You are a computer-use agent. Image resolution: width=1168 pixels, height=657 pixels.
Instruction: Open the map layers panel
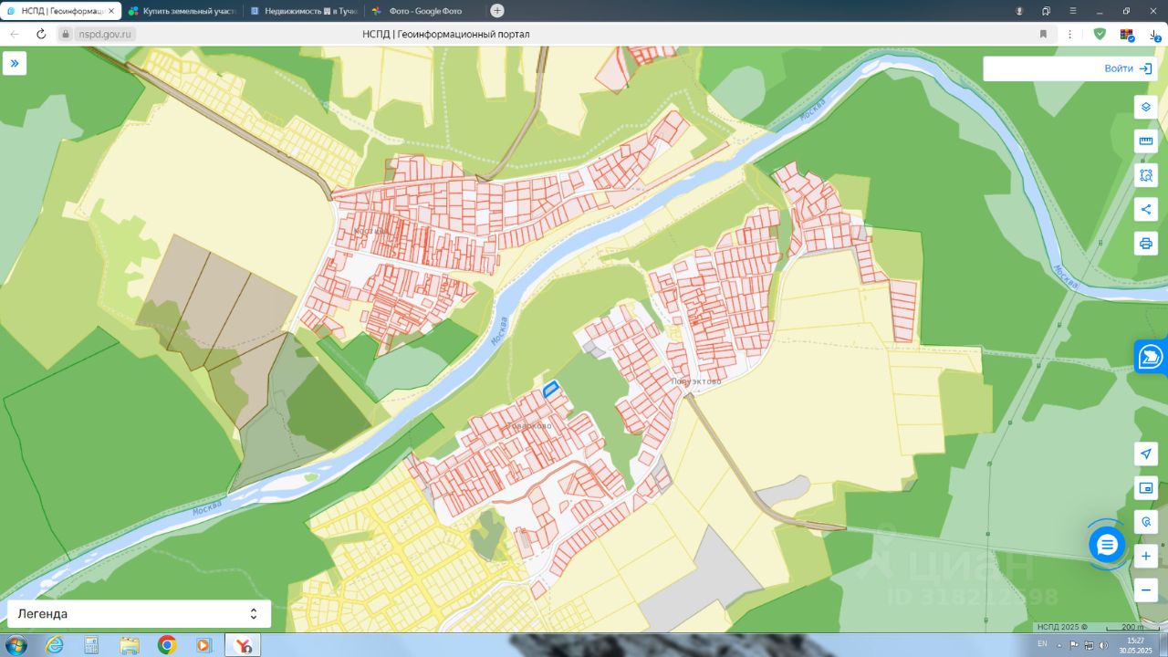click(x=1145, y=107)
